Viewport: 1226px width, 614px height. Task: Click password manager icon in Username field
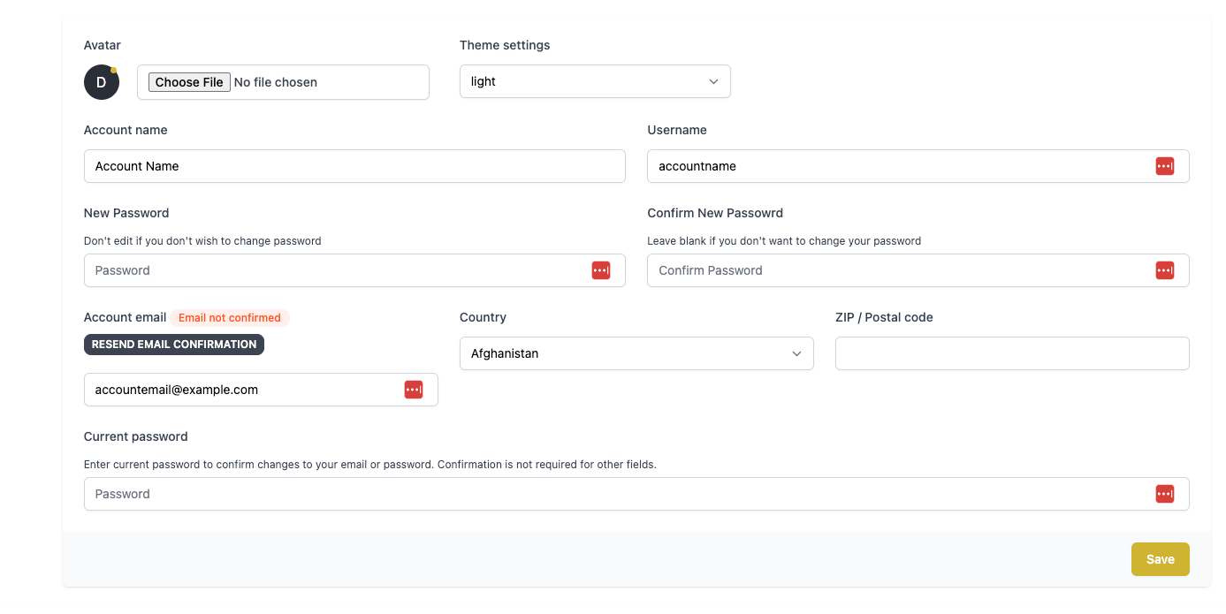point(1164,166)
